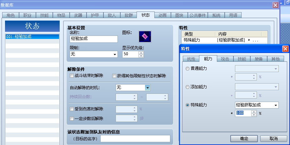
Task: Select the 能力 tab in 特性 dialog
Action: pyautogui.click(x=208, y=59)
